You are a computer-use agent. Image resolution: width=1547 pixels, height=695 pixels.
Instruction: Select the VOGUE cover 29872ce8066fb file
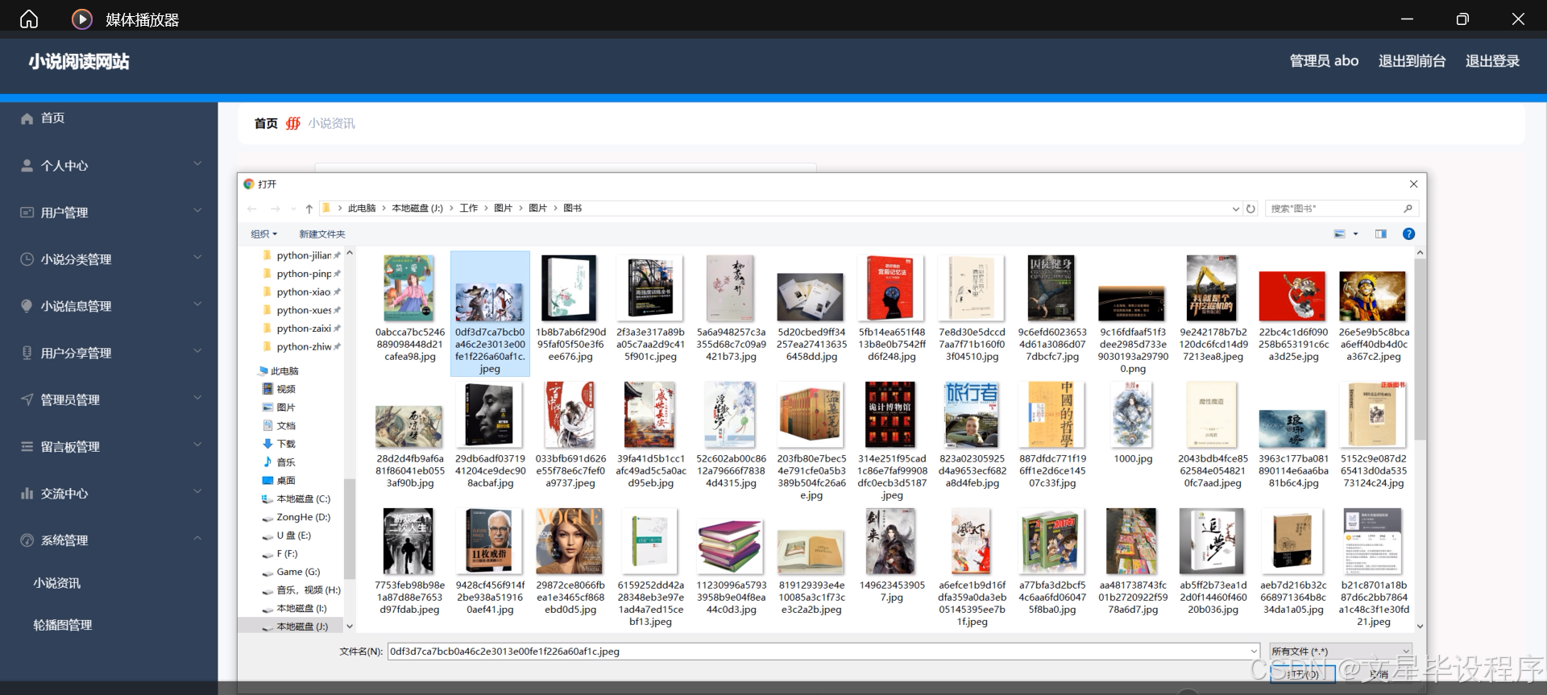pyautogui.click(x=570, y=563)
